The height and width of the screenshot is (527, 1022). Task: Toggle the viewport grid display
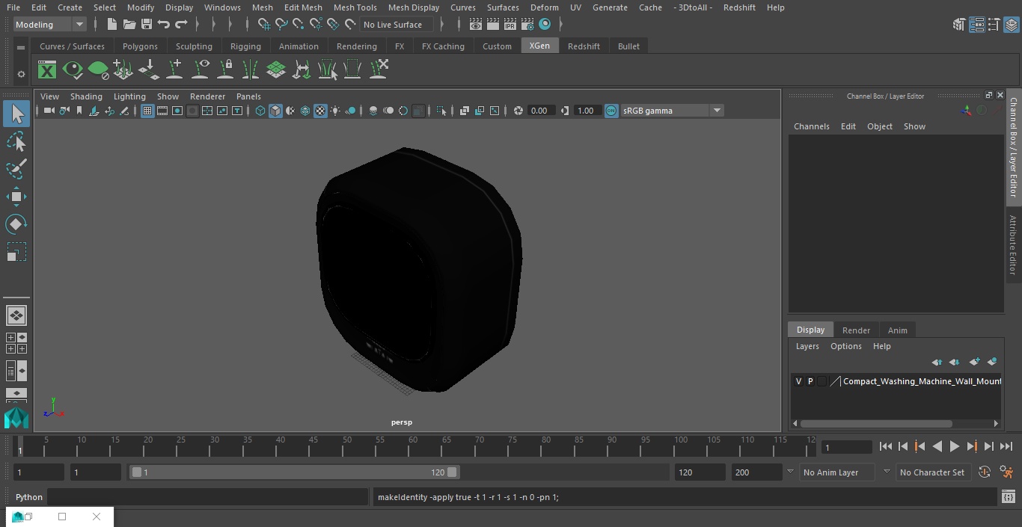click(x=147, y=111)
